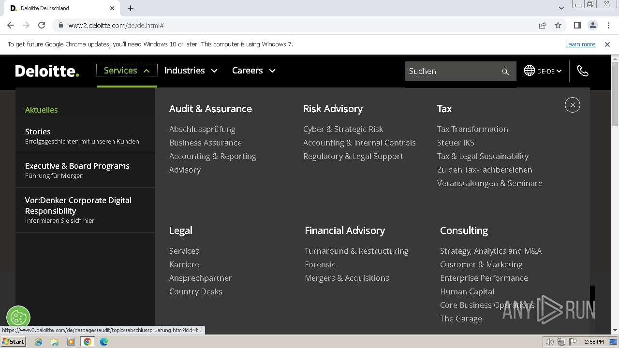Open Windows Media Player from taskbar

click(71, 342)
